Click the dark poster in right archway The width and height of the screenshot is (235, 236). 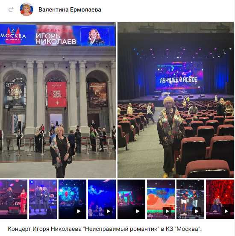[98, 94]
